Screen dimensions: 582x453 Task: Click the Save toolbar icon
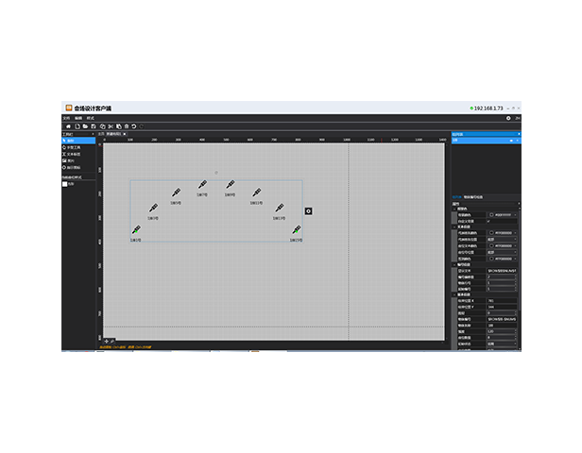94,126
